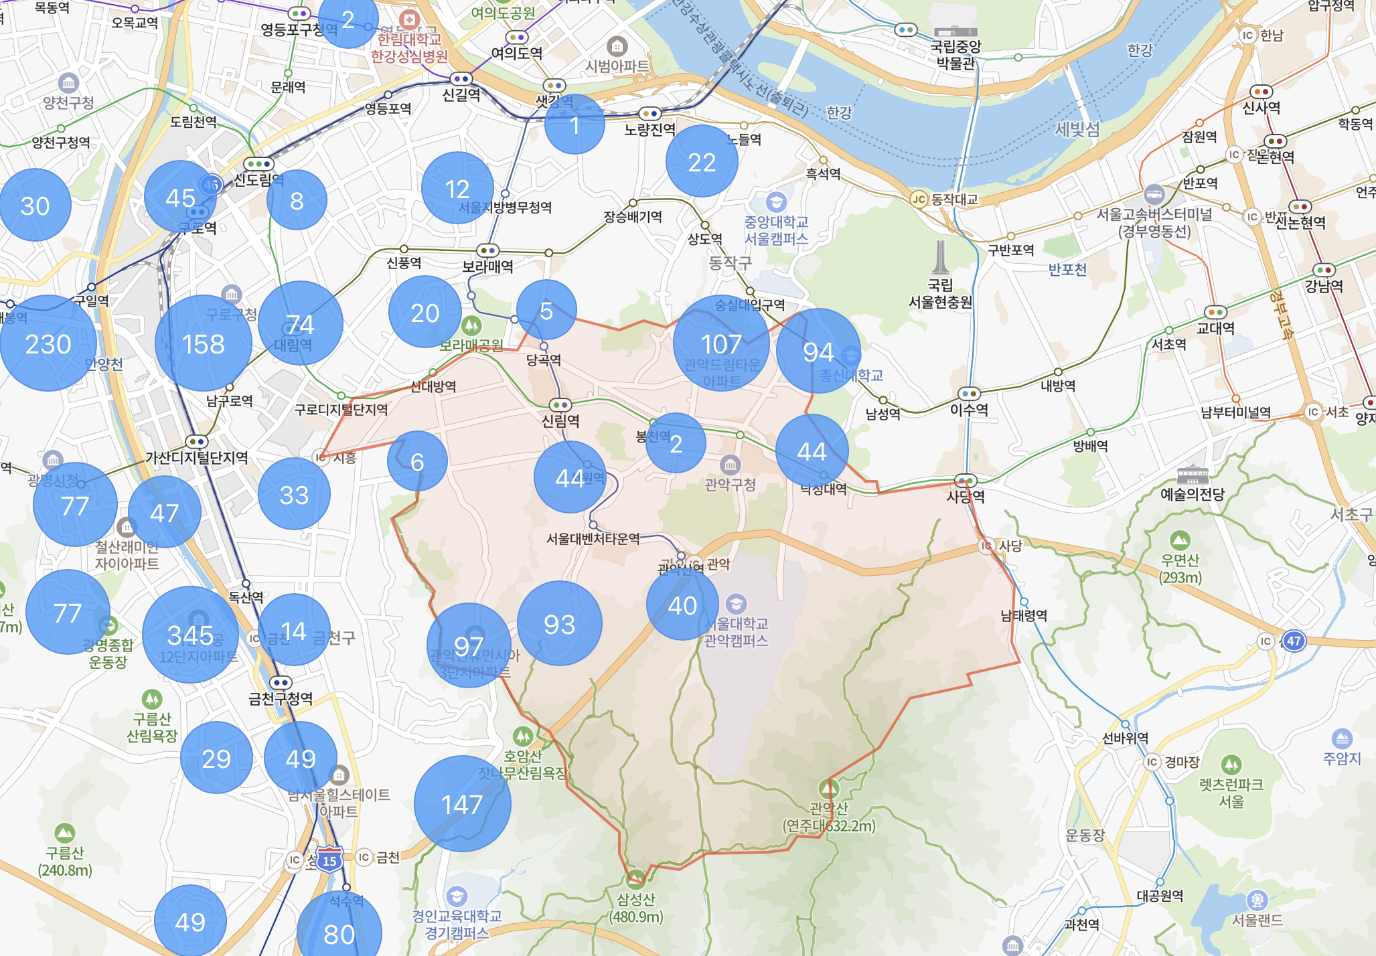Open the 6 cluster marker

(417, 461)
